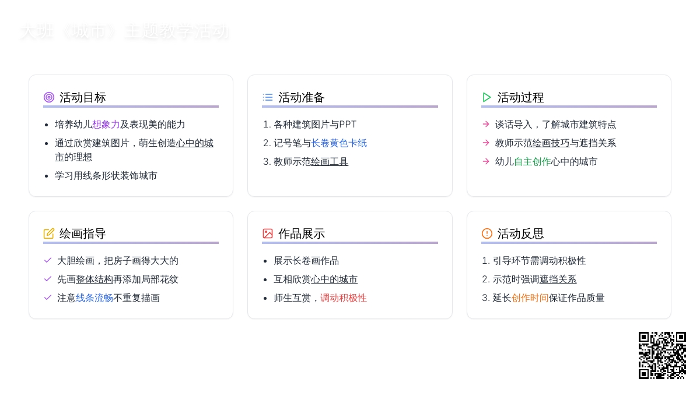Click the 活动准备 heading

302,97
